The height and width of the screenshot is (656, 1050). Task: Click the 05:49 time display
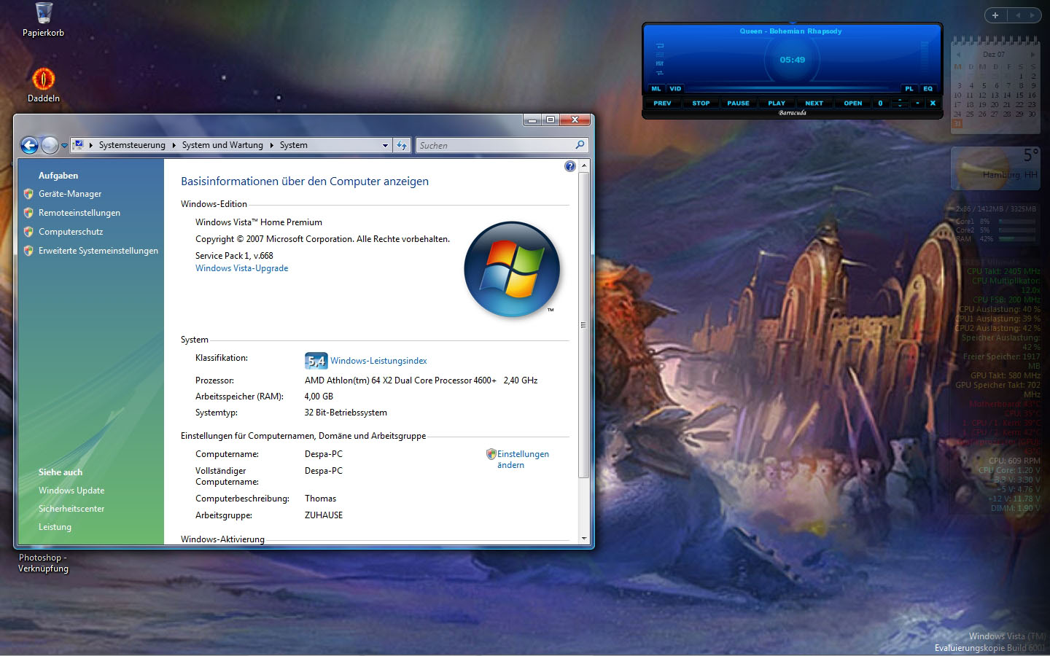pyautogui.click(x=793, y=60)
